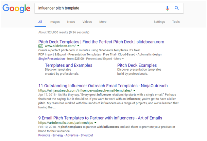Switch to the News tab
The height and width of the screenshot is (141, 207).
tap(71, 22)
